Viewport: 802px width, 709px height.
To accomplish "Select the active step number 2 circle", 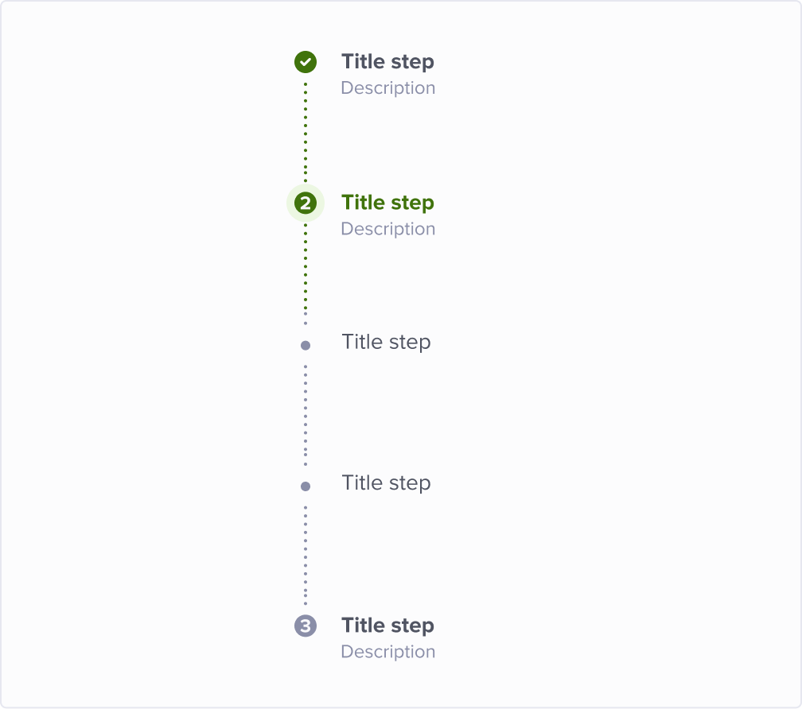I will pyautogui.click(x=306, y=203).
